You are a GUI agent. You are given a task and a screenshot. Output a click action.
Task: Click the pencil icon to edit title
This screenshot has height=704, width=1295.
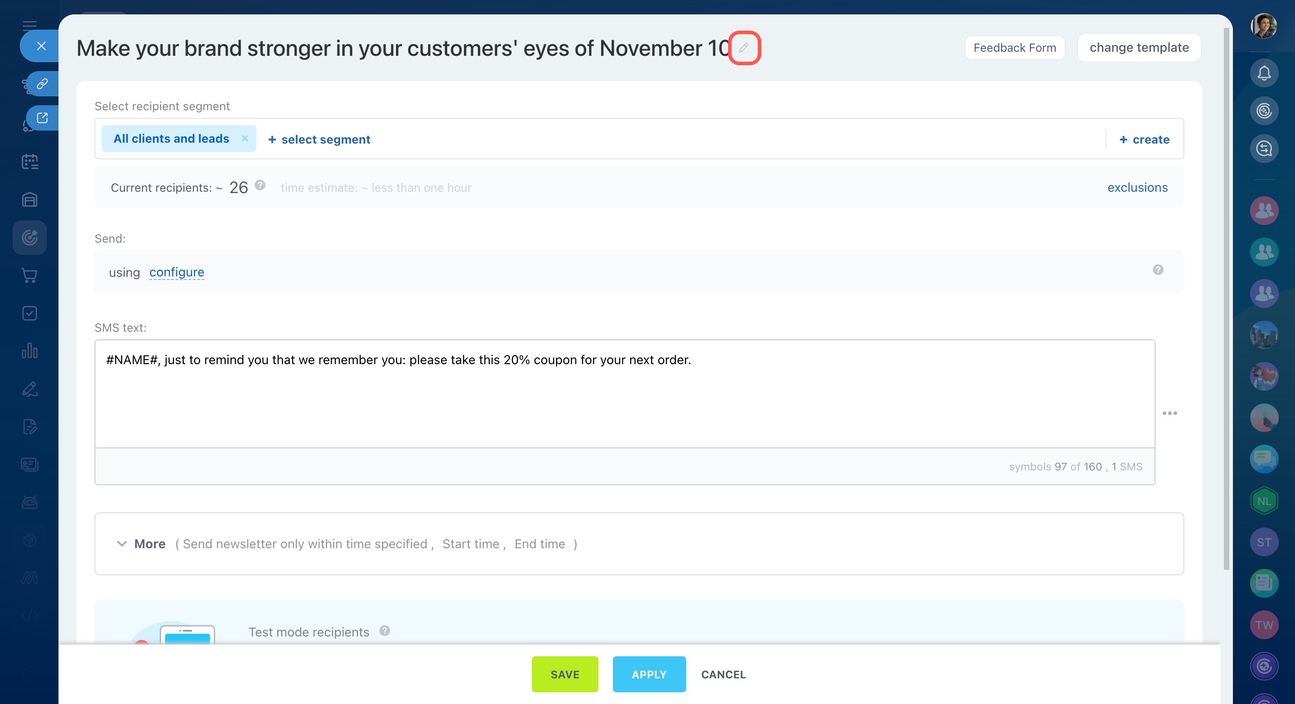coord(743,48)
